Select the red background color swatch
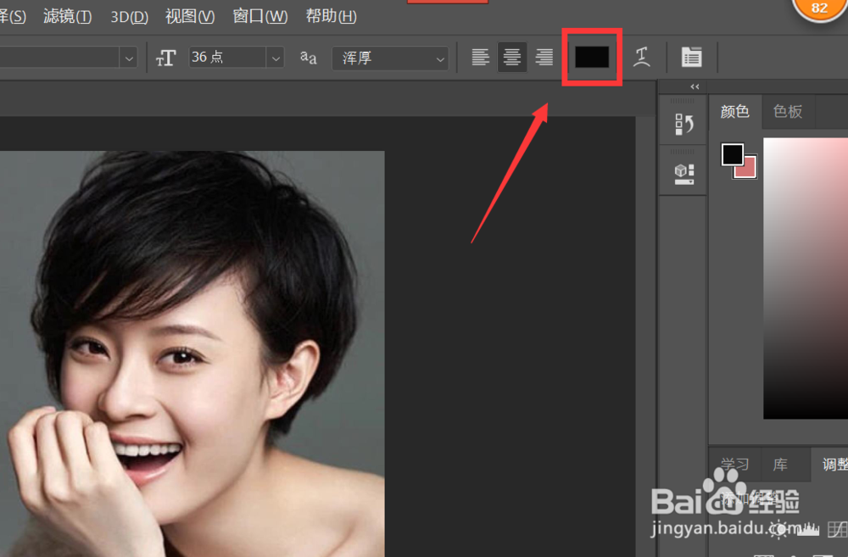 [745, 168]
